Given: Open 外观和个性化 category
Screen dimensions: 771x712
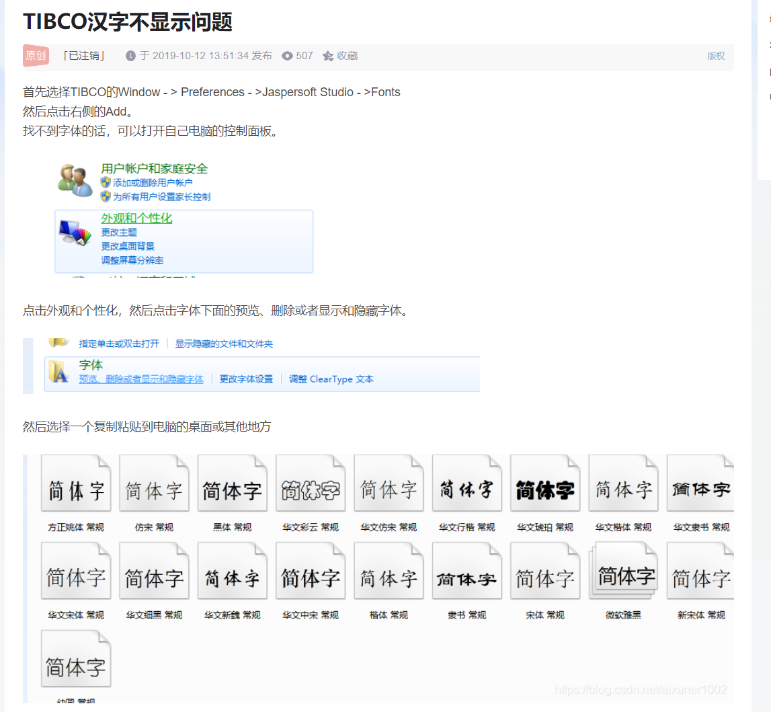Looking at the screenshot, I should (x=136, y=219).
